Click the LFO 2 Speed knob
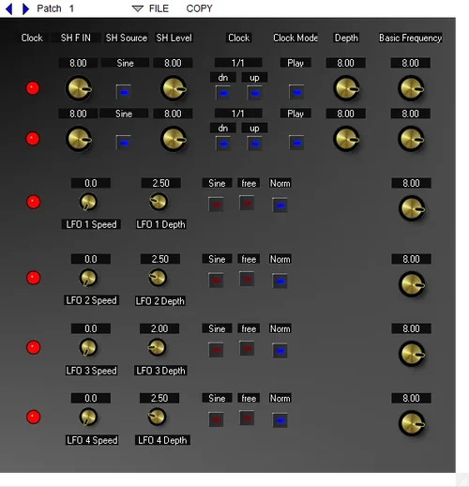 pyautogui.click(x=88, y=278)
